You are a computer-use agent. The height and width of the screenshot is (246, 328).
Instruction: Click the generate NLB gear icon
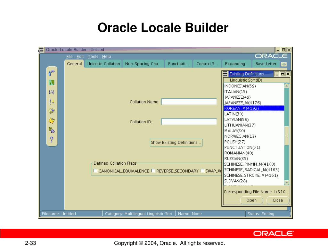pos(52,130)
